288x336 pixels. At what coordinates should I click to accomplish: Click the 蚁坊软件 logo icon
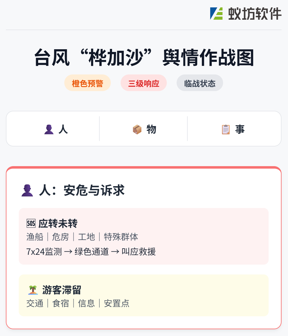(x=216, y=14)
